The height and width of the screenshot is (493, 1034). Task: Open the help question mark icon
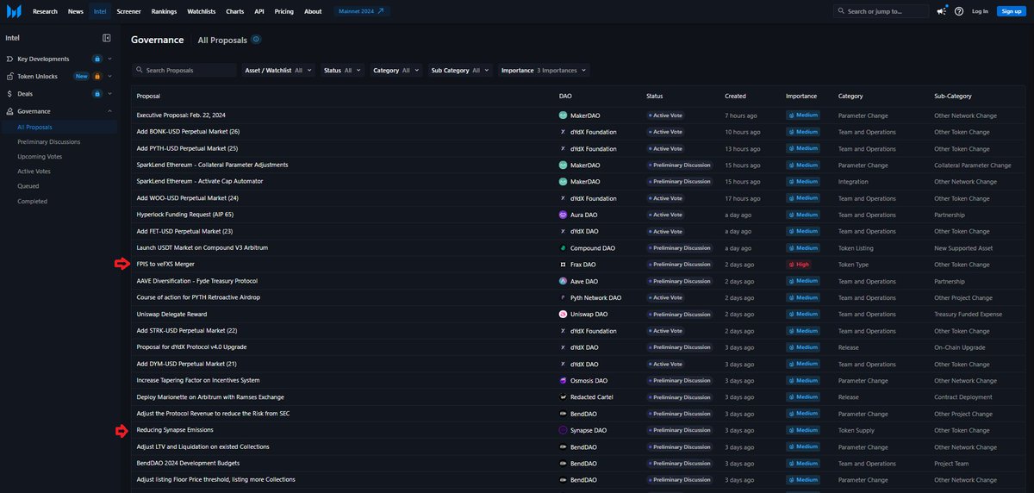(x=959, y=11)
